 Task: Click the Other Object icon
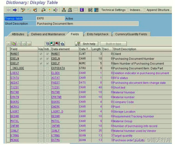coord(35,10)
